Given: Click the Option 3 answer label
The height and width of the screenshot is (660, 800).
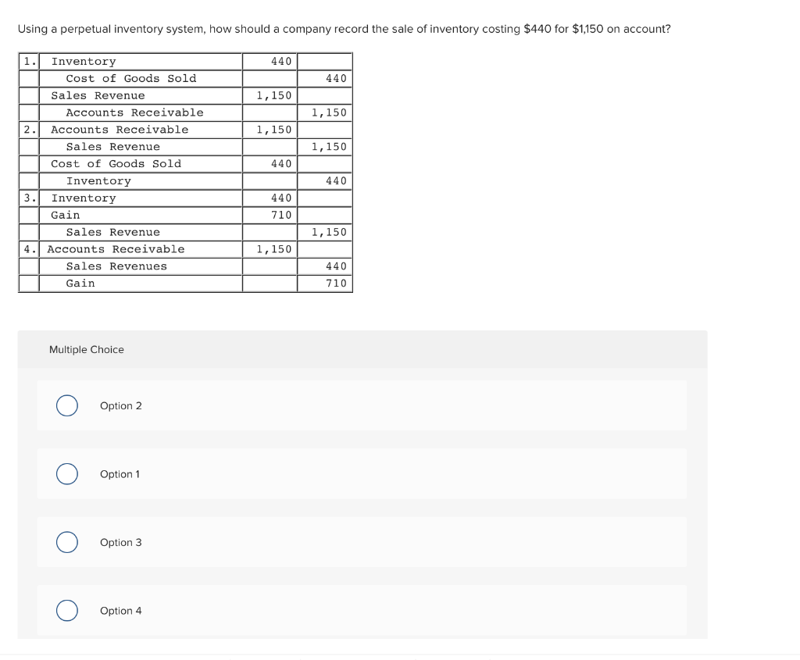Looking at the screenshot, I should point(121,542).
